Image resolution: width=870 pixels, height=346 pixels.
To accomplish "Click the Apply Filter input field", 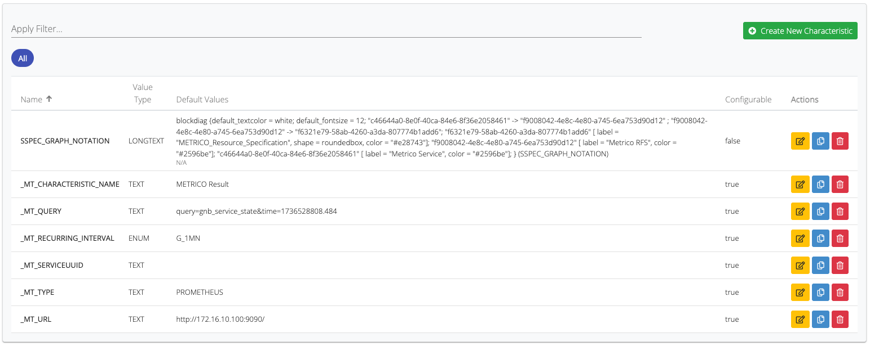I will click(326, 29).
